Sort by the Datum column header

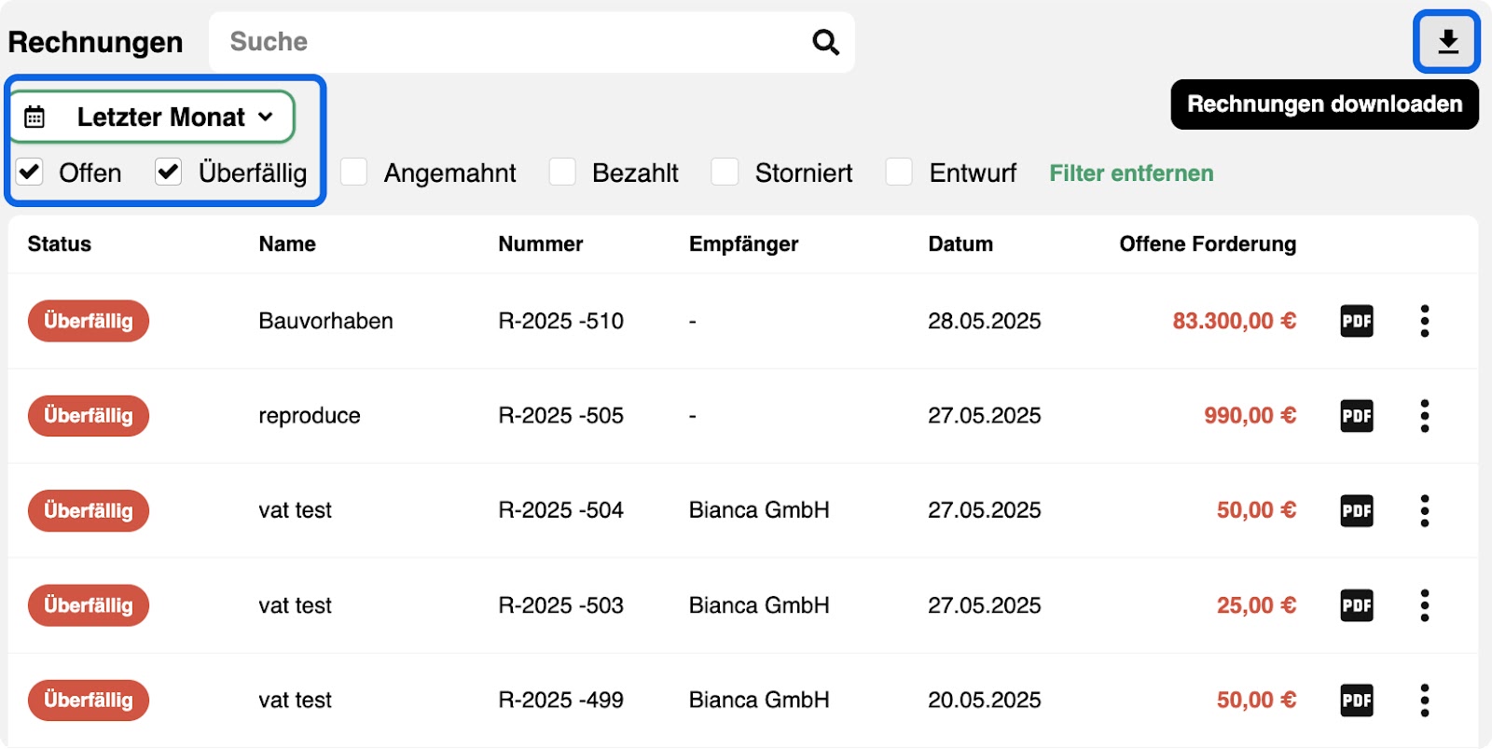click(960, 244)
